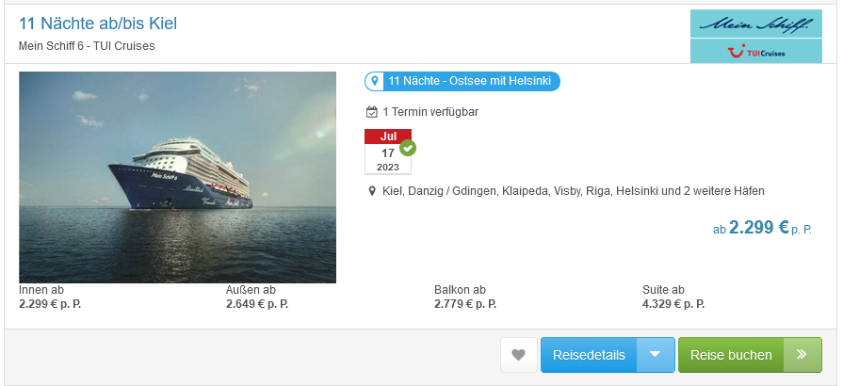Select Suite ab 4.329 € cabin price
Image resolution: width=843 pixels, height=386 pixels.
(673, 297)
